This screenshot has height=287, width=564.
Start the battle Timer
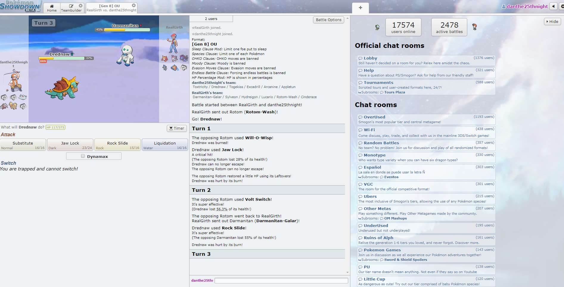point(177,128)
